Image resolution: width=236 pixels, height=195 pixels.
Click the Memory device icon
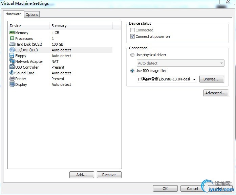12,32
